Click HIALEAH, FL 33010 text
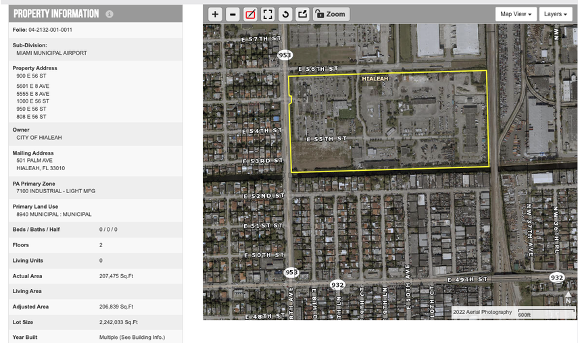Viewport: 578px width, 343px height. pyautogui.click(x=41, y=168)
